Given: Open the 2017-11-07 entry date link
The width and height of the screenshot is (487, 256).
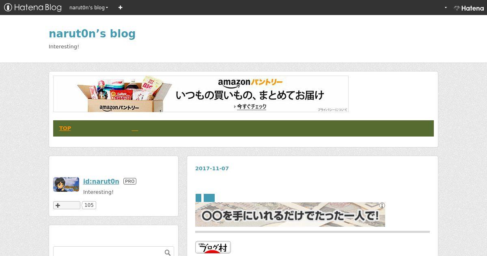Looking at the screenshot, I should click(x=212, y=168).
